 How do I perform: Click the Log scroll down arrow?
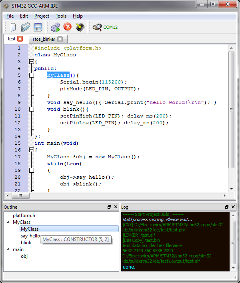tap(233, 268)
